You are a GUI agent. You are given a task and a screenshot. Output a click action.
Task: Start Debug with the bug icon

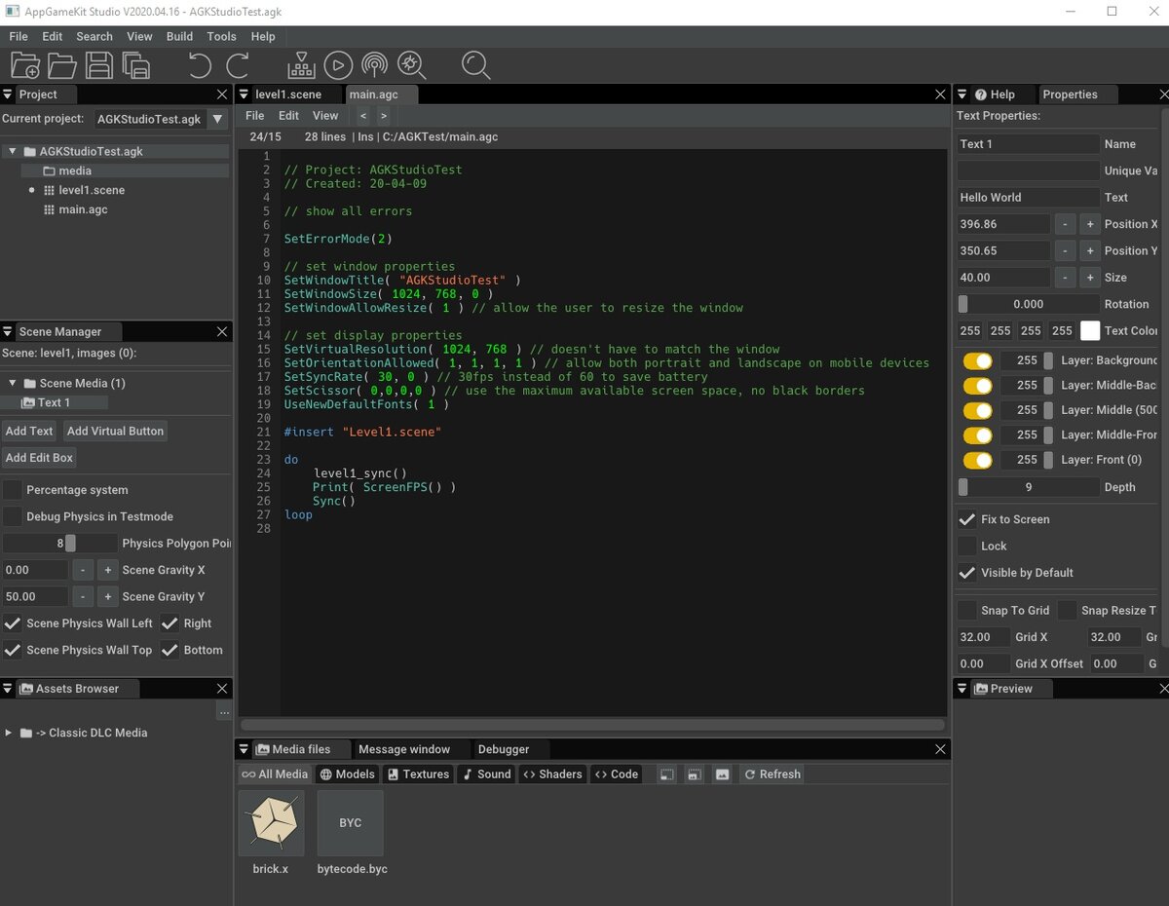(412, 66)
